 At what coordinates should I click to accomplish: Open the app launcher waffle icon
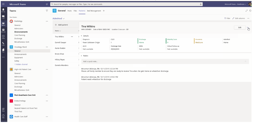[3, 4]
